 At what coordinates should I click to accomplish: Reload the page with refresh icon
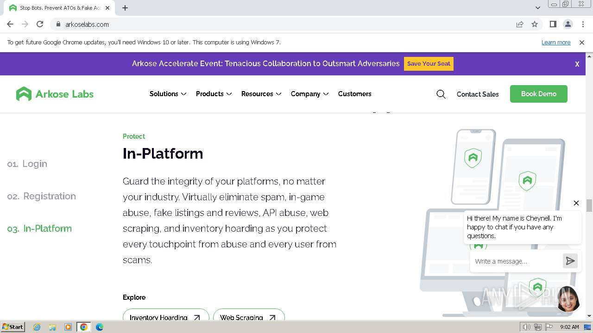(40, 24)
